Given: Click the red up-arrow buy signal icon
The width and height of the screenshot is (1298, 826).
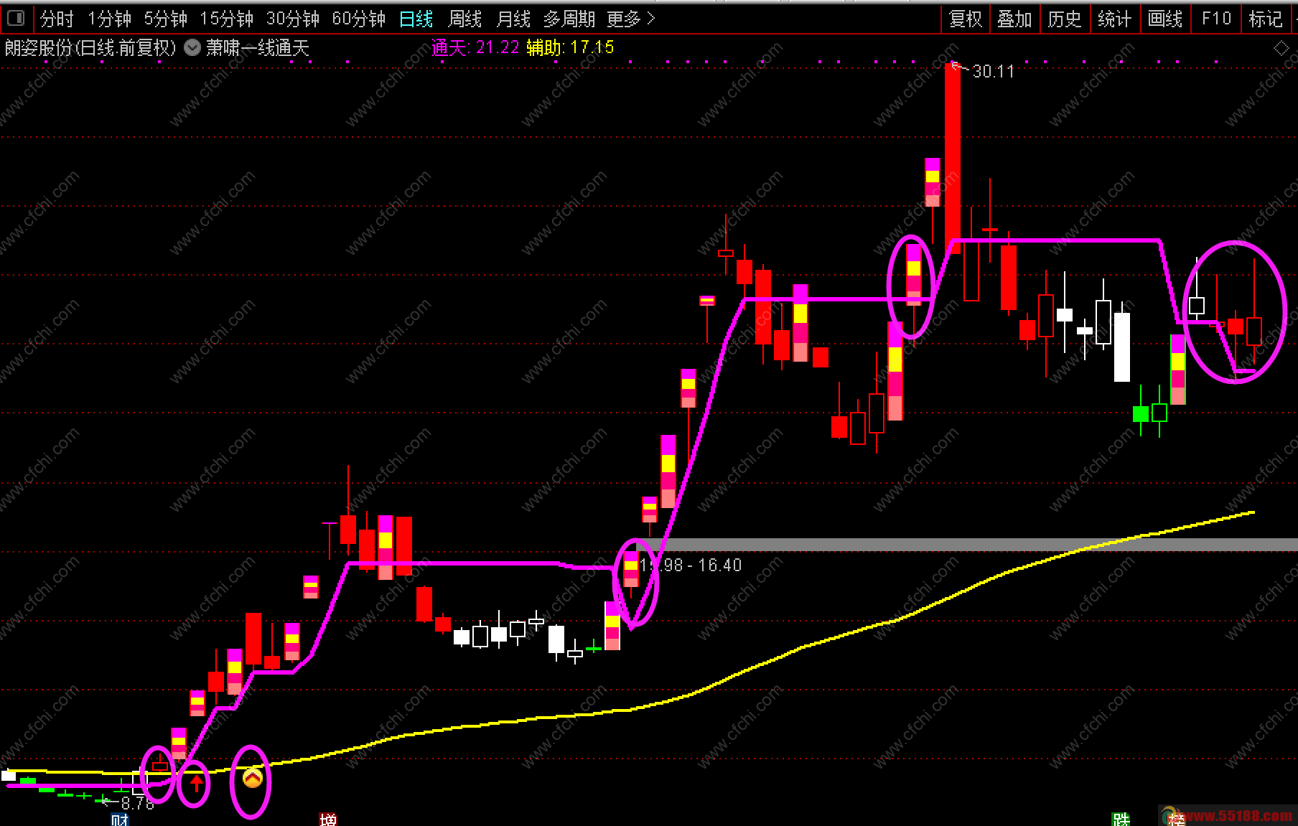Looking at the screenshot, I should (x=196, y=783).
